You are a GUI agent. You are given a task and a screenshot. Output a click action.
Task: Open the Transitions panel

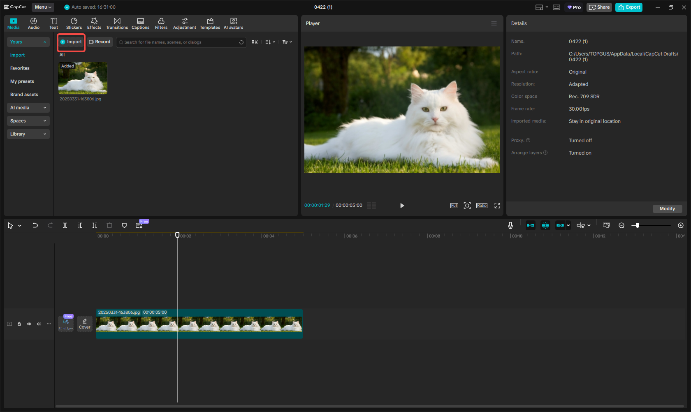point(117,23)
